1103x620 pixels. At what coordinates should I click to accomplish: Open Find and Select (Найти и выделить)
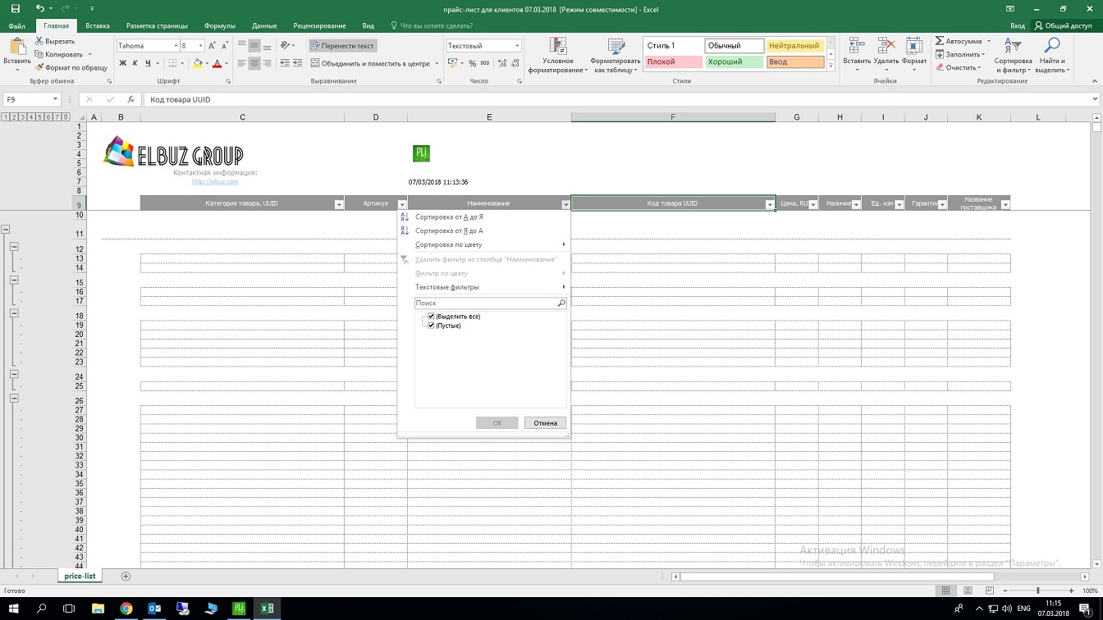tap(1052, 56)
